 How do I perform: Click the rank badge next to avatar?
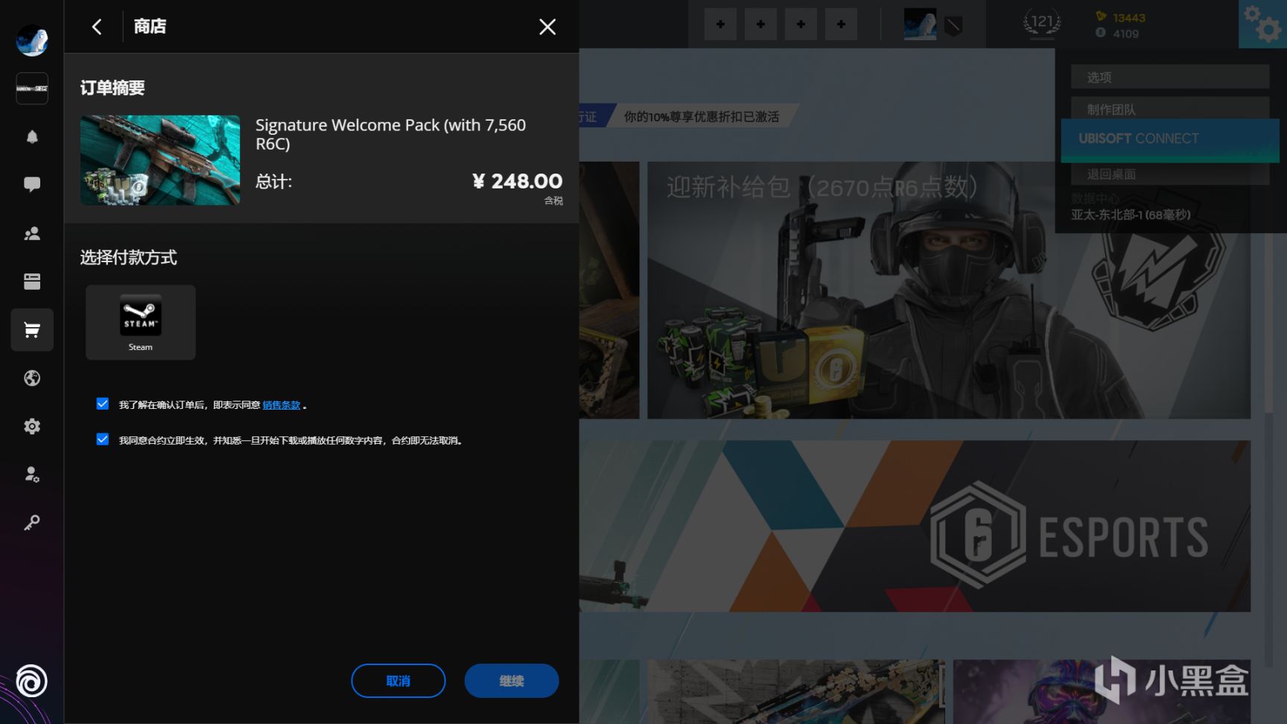tap(953, 27)
